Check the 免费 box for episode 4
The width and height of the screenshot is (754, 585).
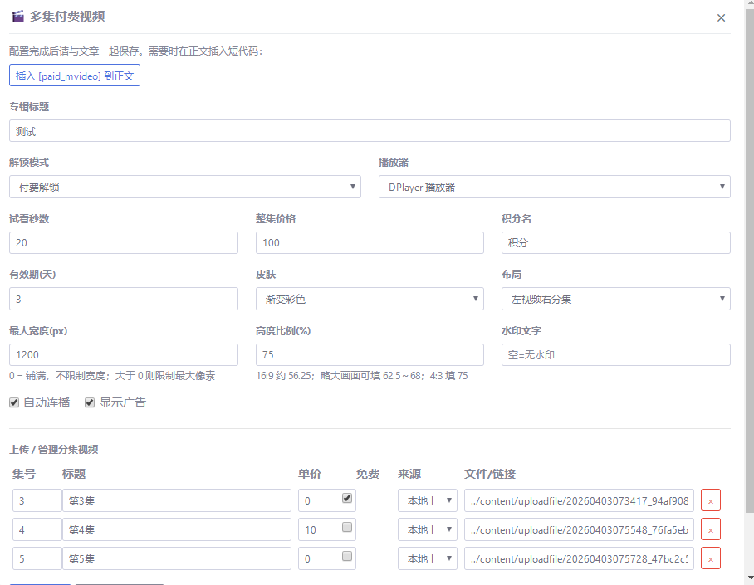click(x=347, y=527)
